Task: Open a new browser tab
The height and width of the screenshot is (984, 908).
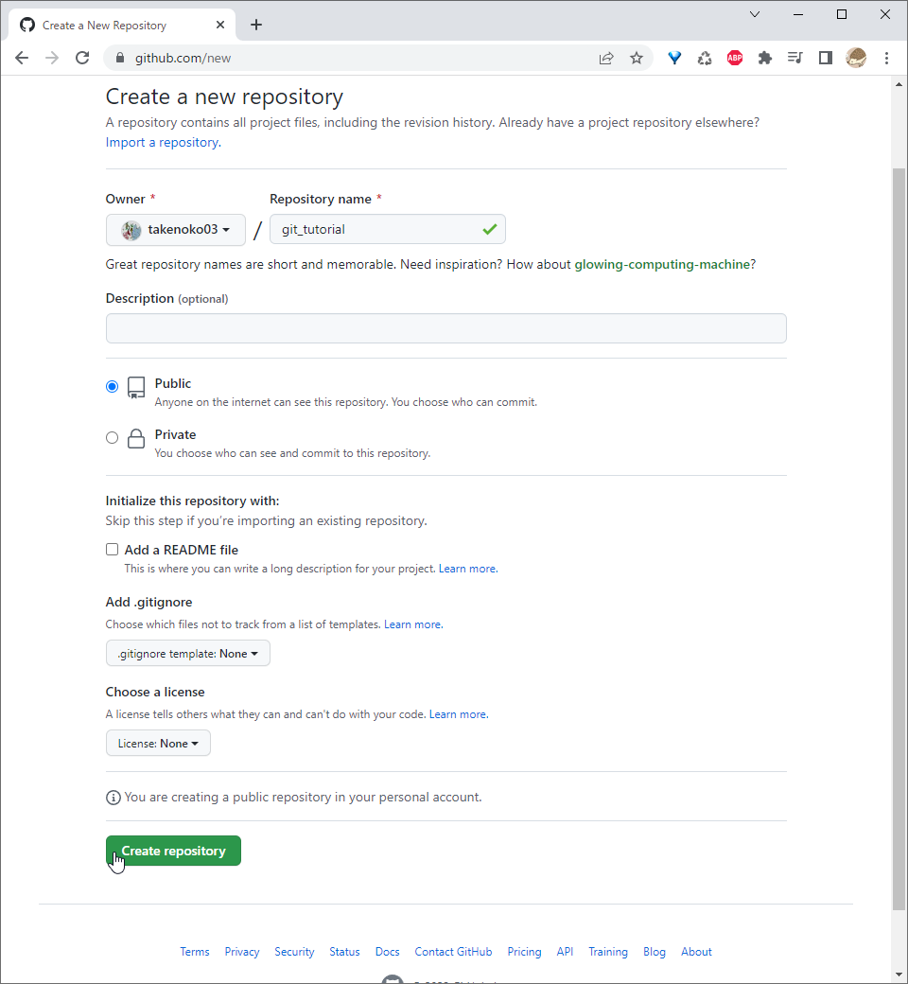Action: 256,26
